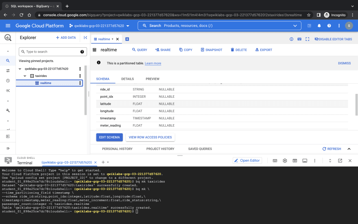Select the realtime table in Explorer
Viewport: 358px width, 224px height.
49,83
